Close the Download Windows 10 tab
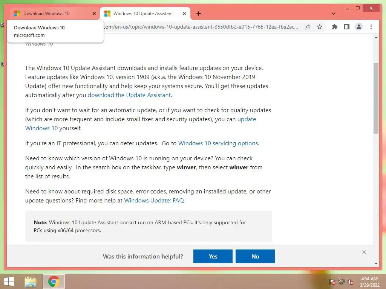The height and width of the screenshot is (289, 386). click(x=94, y=14)
